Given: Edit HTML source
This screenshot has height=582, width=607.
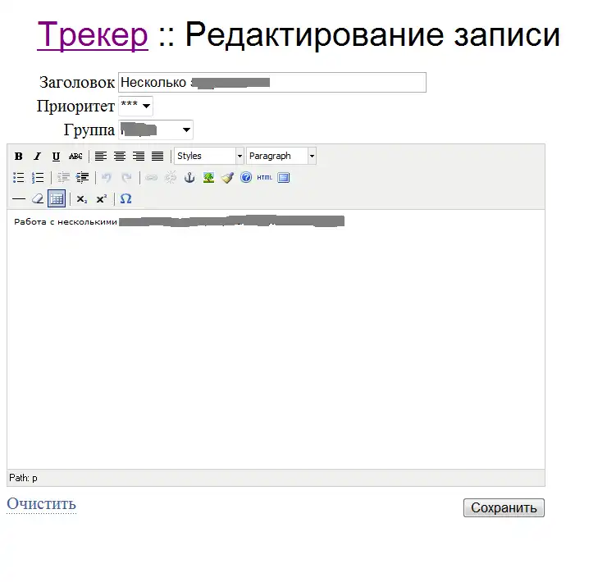Looking at the screenshot, I should pyautogui.click(x=265, y=178).
